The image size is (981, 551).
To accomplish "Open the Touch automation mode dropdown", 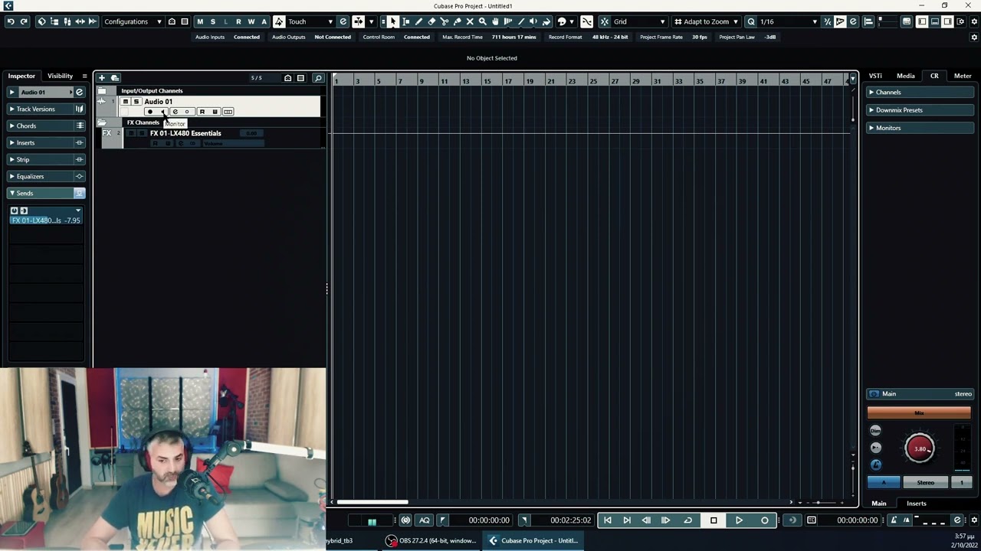I will tap(310, 21).
